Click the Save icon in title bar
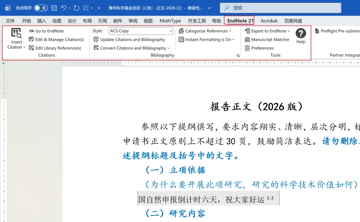The image size is (360, 222). point(54,8)
